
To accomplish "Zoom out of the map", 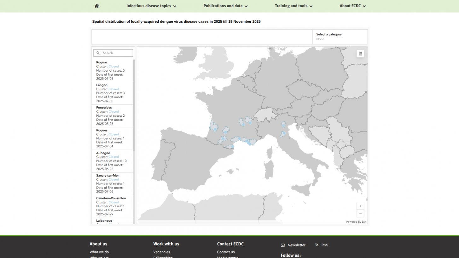I will [360, 214].
